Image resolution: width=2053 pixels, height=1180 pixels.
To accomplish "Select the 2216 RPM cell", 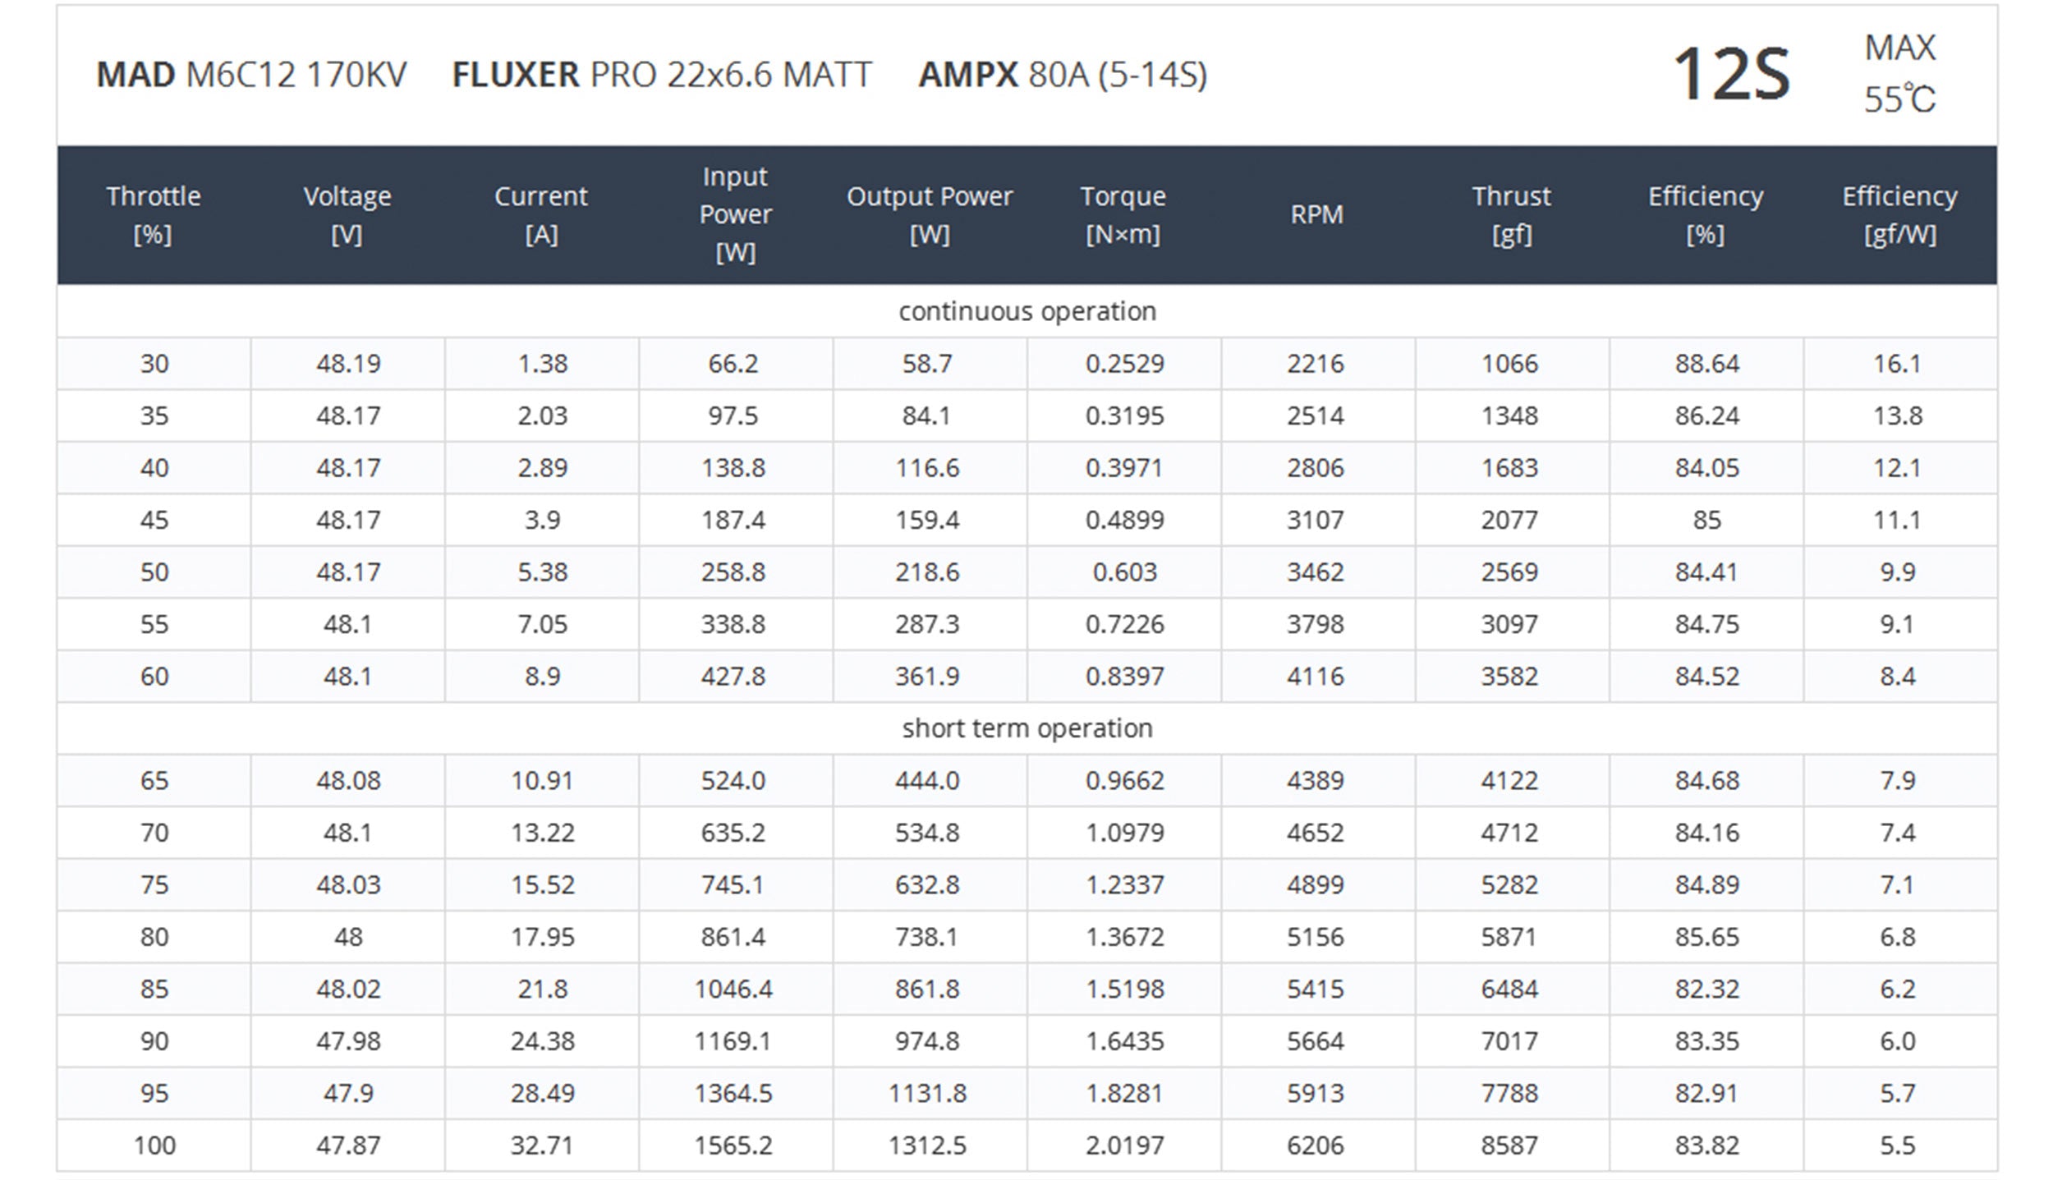I will 1316,364.
